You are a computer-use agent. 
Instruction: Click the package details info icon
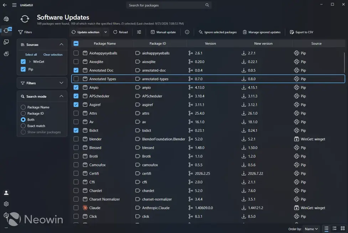187,32
